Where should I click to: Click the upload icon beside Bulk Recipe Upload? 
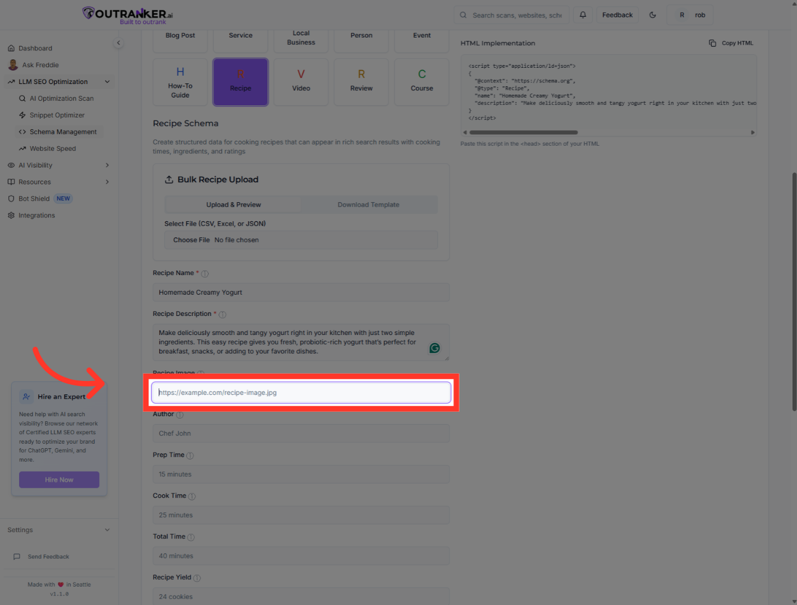coord(169,180)
